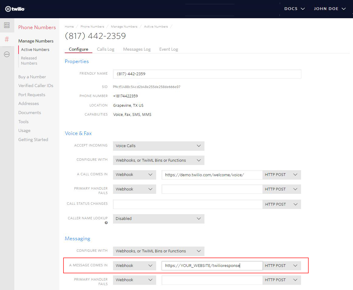Open Voice Primary Handler Fails Webhook dropdown

coord(134,189)
